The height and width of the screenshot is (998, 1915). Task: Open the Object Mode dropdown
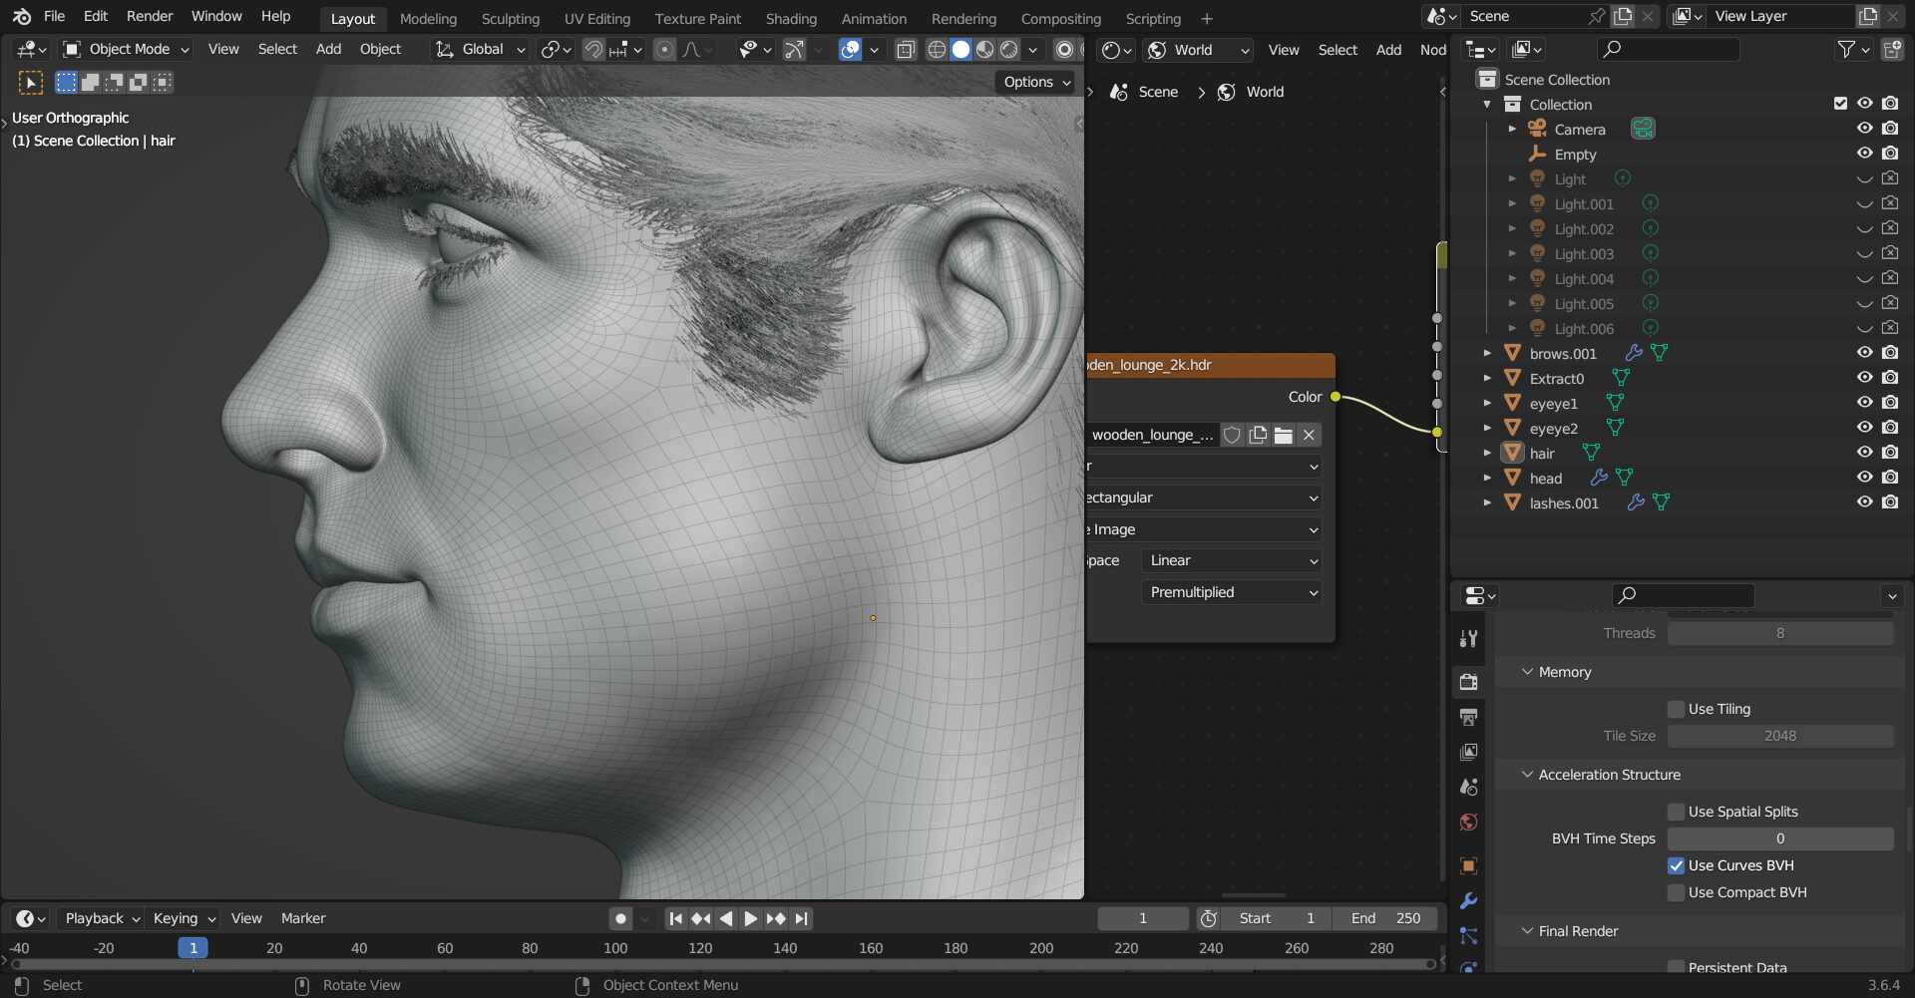[x=126, y=49]
